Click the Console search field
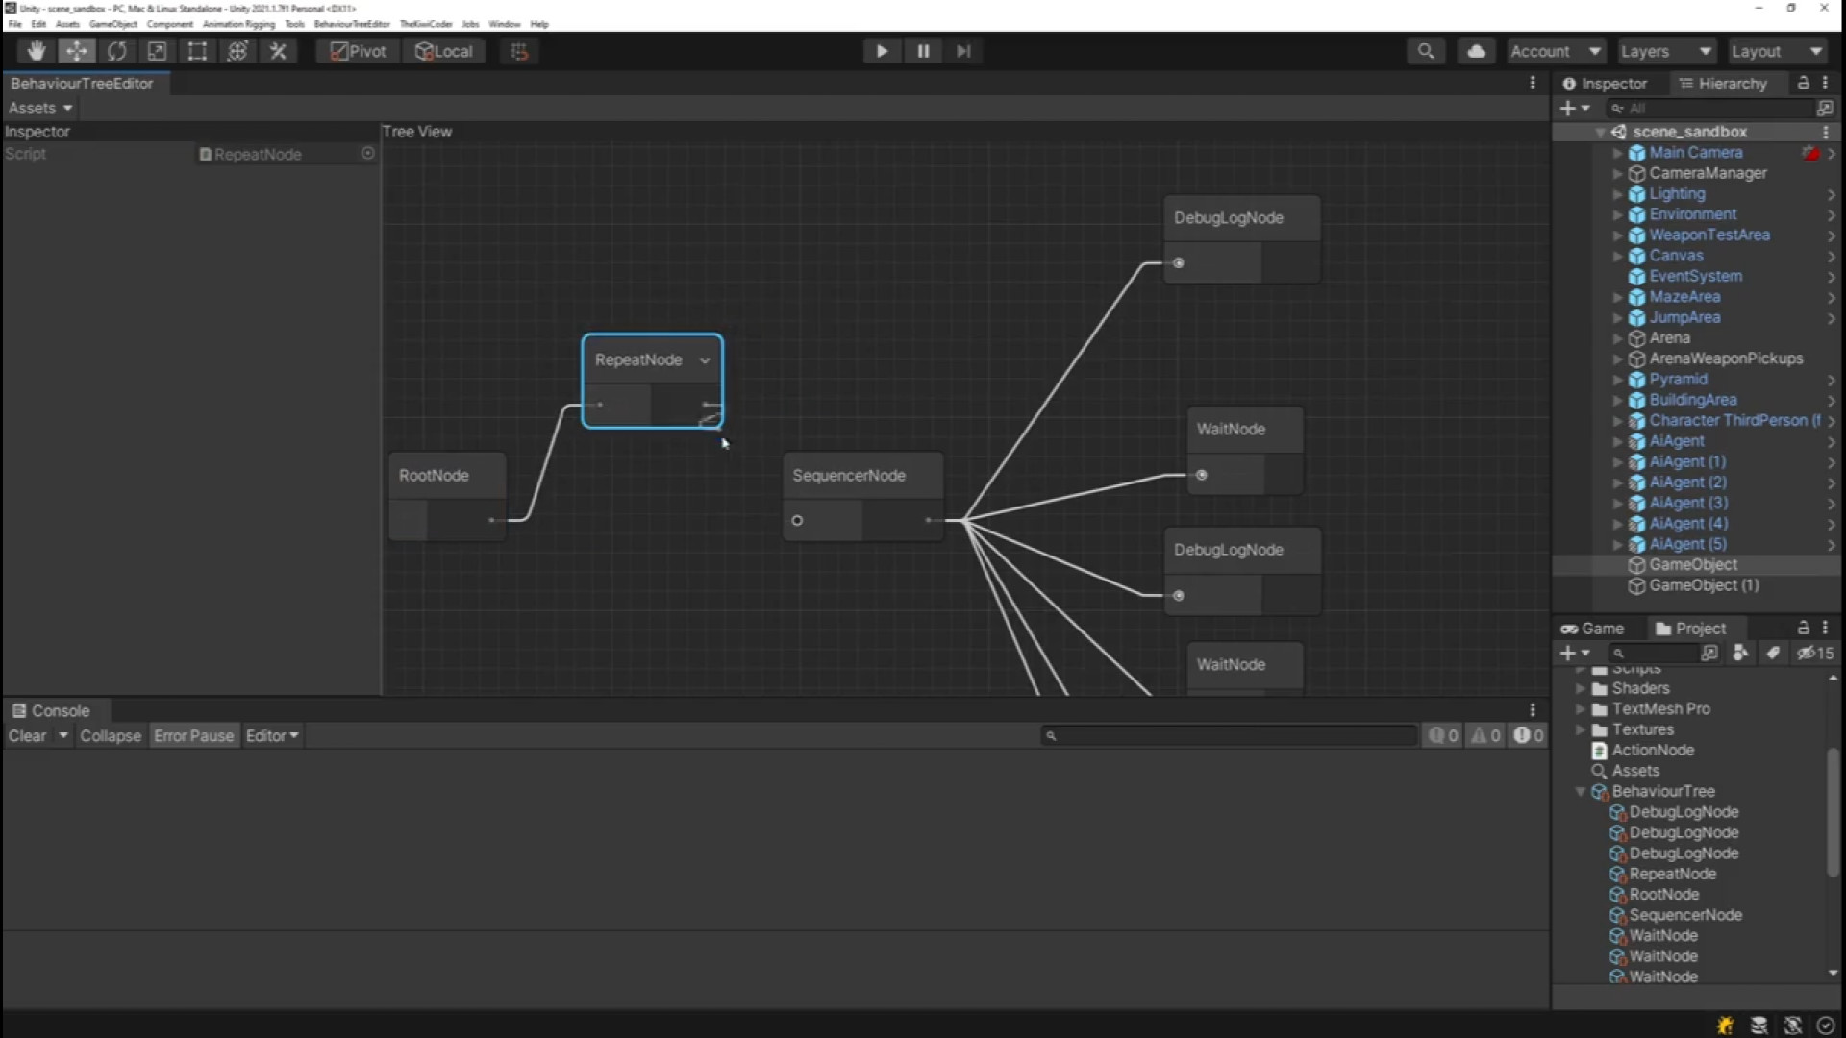This screenshot has height=1038, width=1846. pos(1231,735)
